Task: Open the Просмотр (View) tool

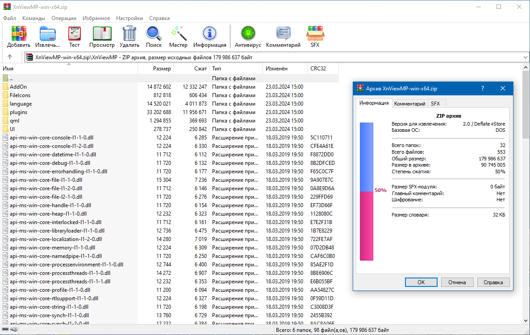Action: point(102,34)
